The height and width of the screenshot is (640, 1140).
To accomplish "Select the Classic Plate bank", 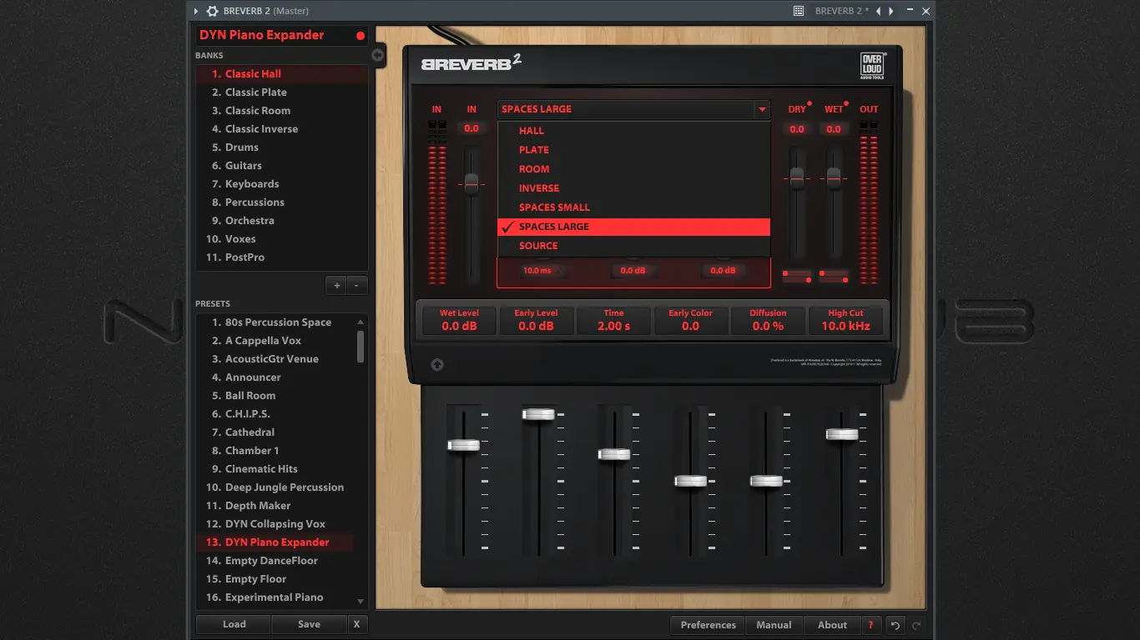I will click(x=282, y=92).
